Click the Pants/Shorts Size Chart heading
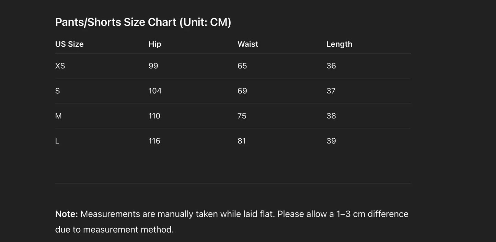The width and height of the screenshot is (496, 242). [143, 22]
